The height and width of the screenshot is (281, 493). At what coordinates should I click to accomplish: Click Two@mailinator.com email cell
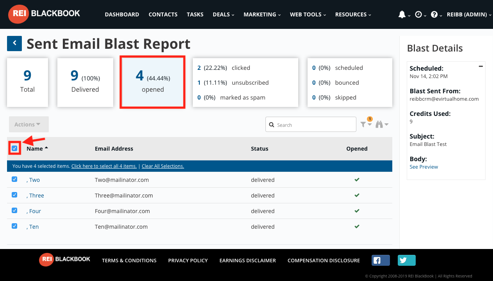pos(122,180)
